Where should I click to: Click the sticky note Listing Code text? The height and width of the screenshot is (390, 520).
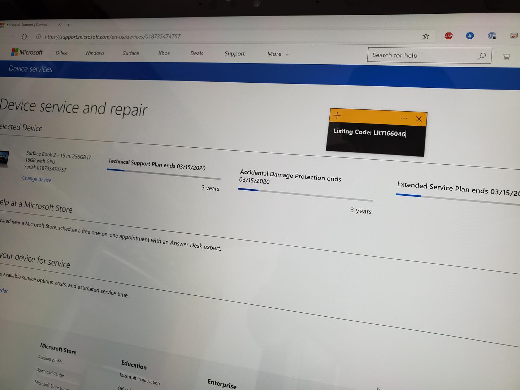click(x=369, y=133)
